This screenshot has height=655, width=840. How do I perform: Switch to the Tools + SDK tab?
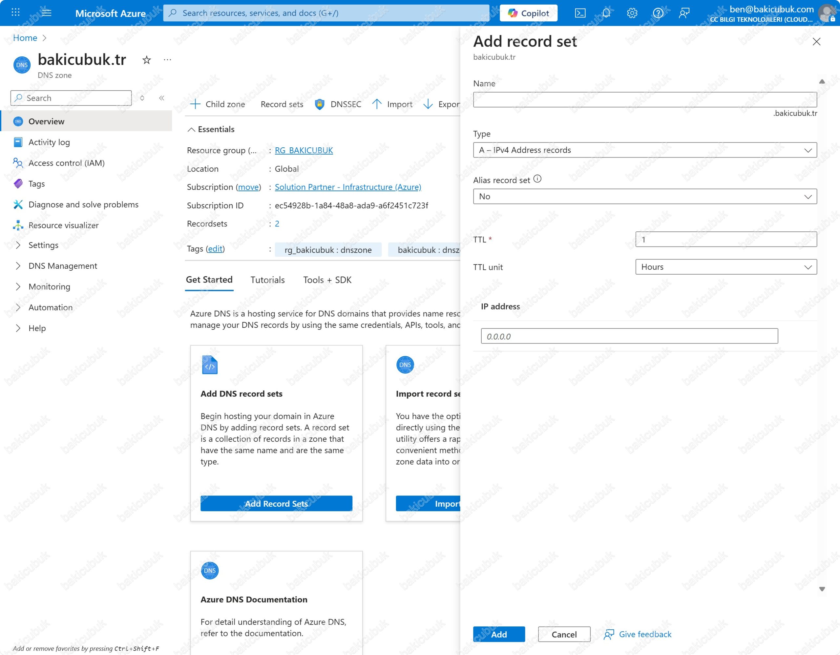[x=327, y=280]
